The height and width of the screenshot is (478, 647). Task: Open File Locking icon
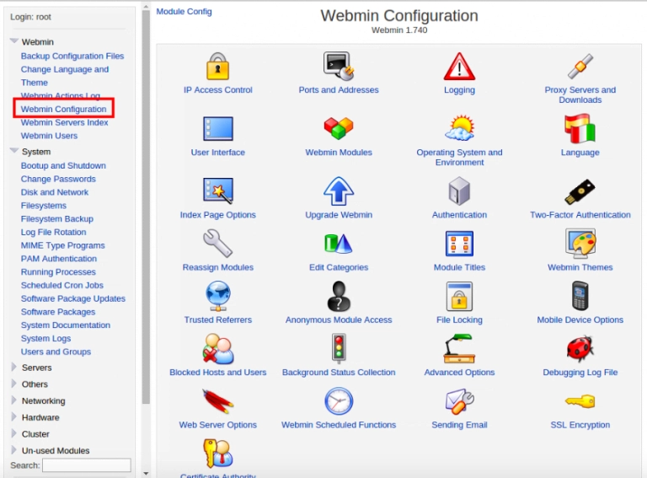coord(459,296)
